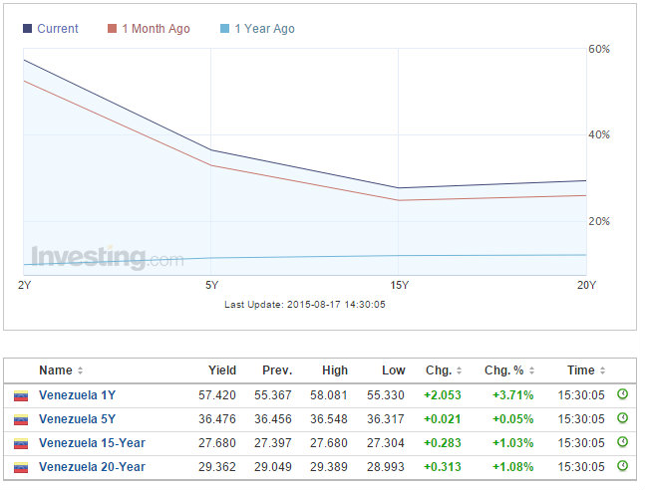The width and height of the screenshot is (645, 490).
Task: Toggle the 1 Month Ago legend series
Action: (x=149, y=28)
